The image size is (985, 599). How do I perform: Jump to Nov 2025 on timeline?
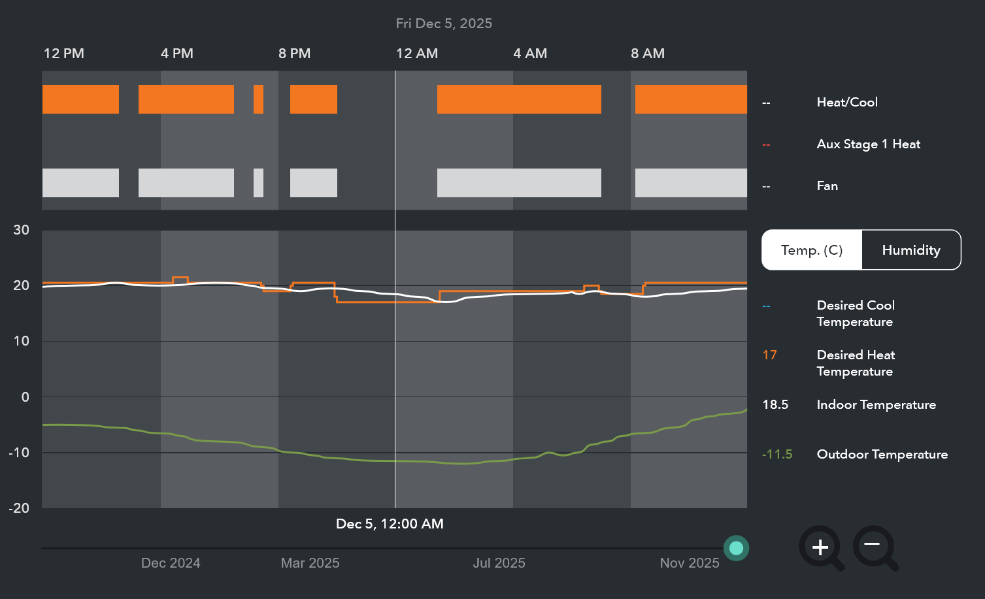[689, 563]
